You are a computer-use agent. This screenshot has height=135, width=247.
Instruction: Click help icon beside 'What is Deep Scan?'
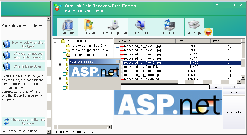(x=6, y=66)
